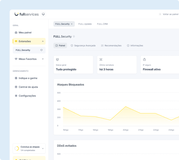The image size is (179, 160).
Task: Click the lock icon in IP seguro card
Action: coord(144,60)
